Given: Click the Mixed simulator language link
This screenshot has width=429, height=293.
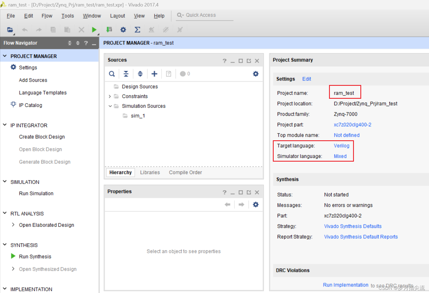Looking at the screenshot, I should [x=340, y=156].
